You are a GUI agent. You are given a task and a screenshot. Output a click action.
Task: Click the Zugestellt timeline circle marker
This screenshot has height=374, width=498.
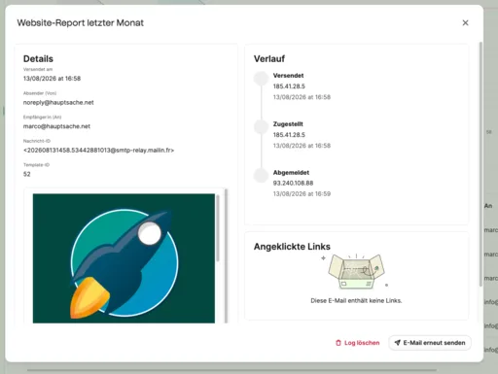pos(261,126)
